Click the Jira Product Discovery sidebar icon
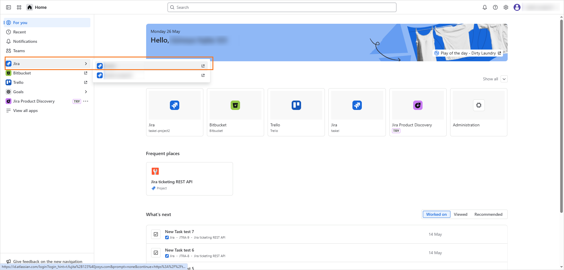 (x=9, y=101)
